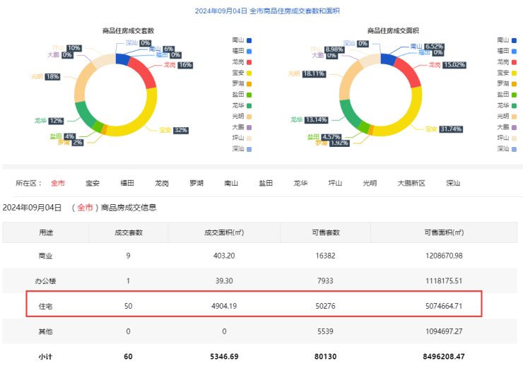Viewport: 523px width, 373px height.
Task: Choose the 罗湖 district tab
Action: pos(196,183)
